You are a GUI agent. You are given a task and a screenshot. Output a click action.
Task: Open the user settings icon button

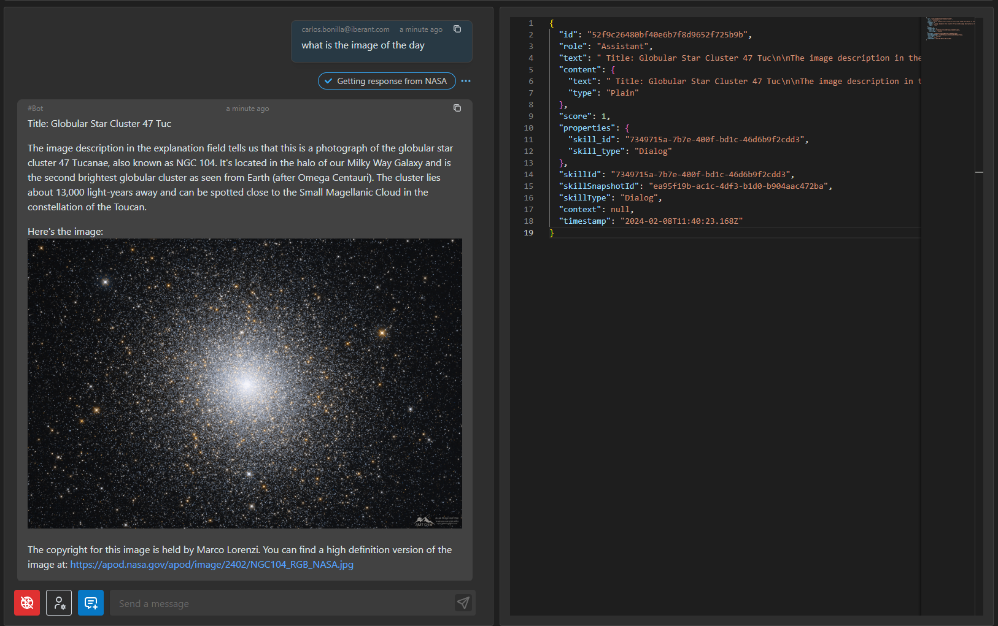pos(59,603)
